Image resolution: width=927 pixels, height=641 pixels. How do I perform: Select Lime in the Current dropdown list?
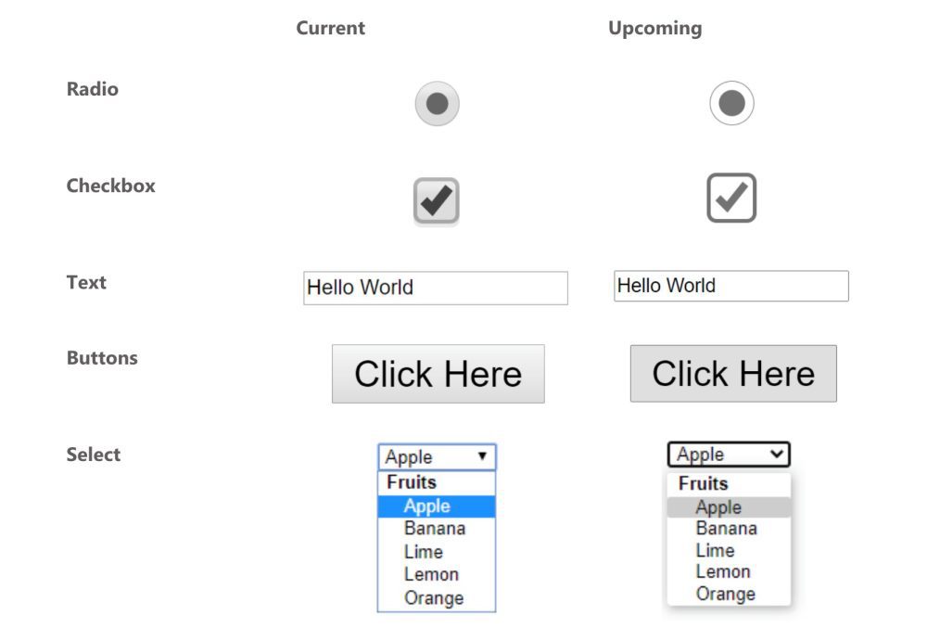424,552
